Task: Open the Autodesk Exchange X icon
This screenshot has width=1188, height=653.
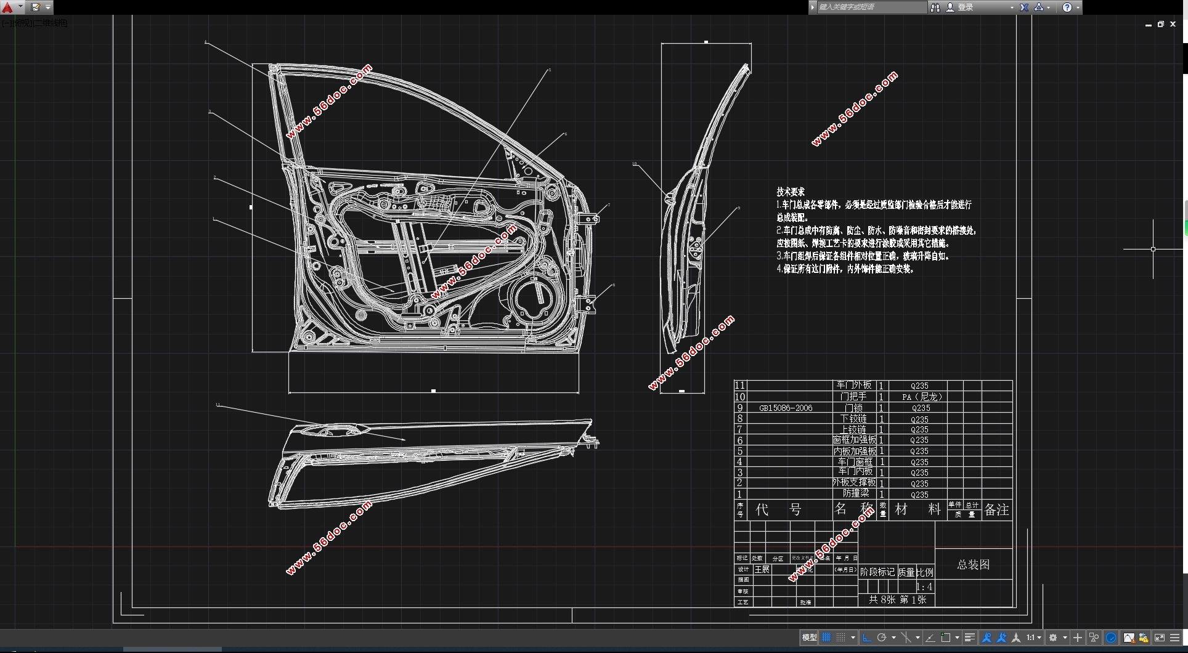Action: click(1024, 7)
